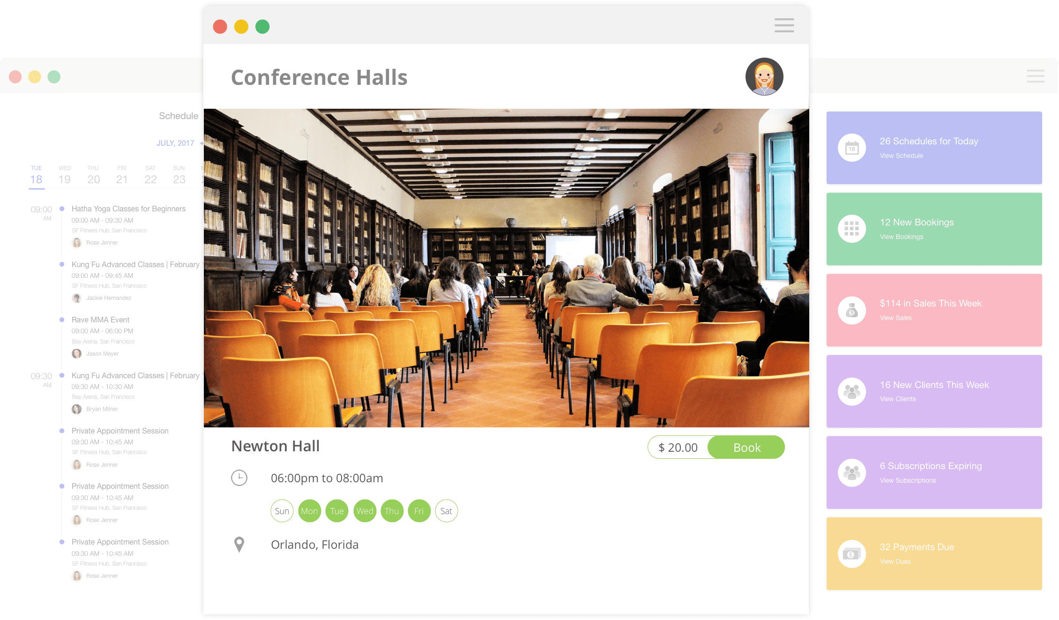The width and height of the screenshot is (1059, 620).
Task: Click the green Book button
Action: point(746,448)
